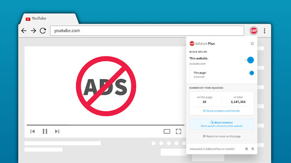Switch to theater mode rectangle icon

167,131
